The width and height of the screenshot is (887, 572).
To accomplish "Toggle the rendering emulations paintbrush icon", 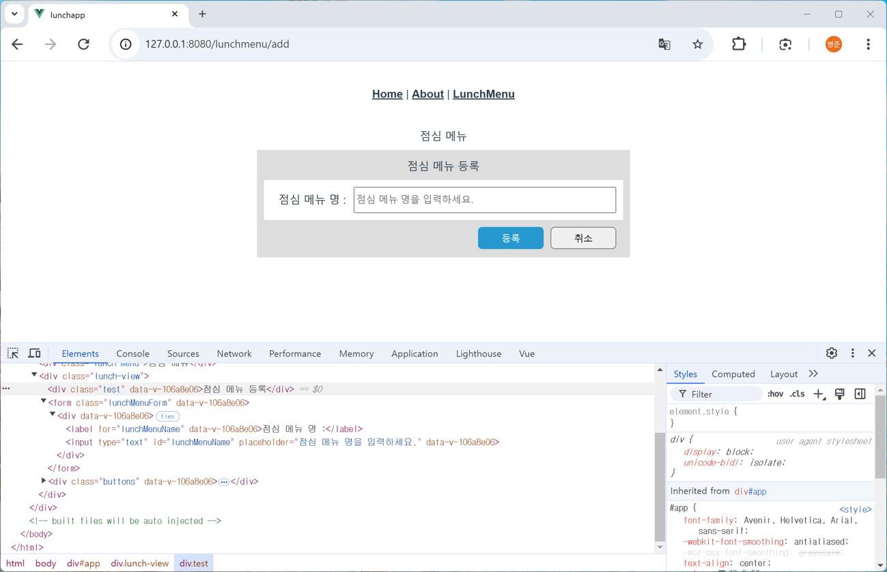I will [840, 395].
